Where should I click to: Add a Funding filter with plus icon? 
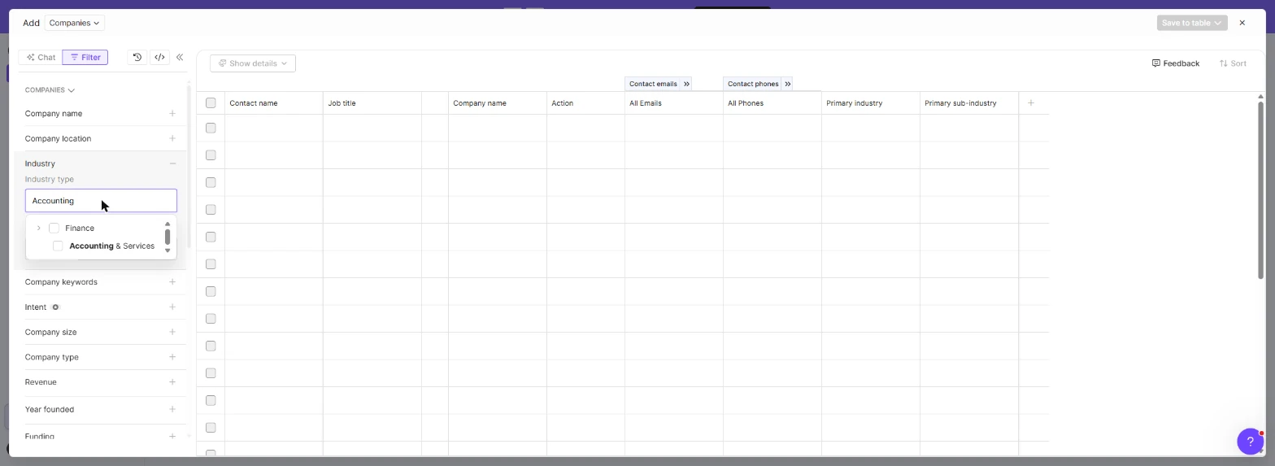point(172,437)
